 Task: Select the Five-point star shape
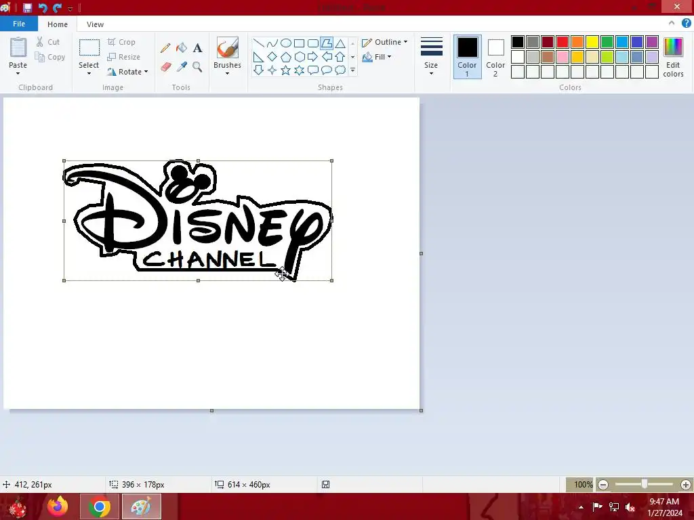(x=286, y=70)
